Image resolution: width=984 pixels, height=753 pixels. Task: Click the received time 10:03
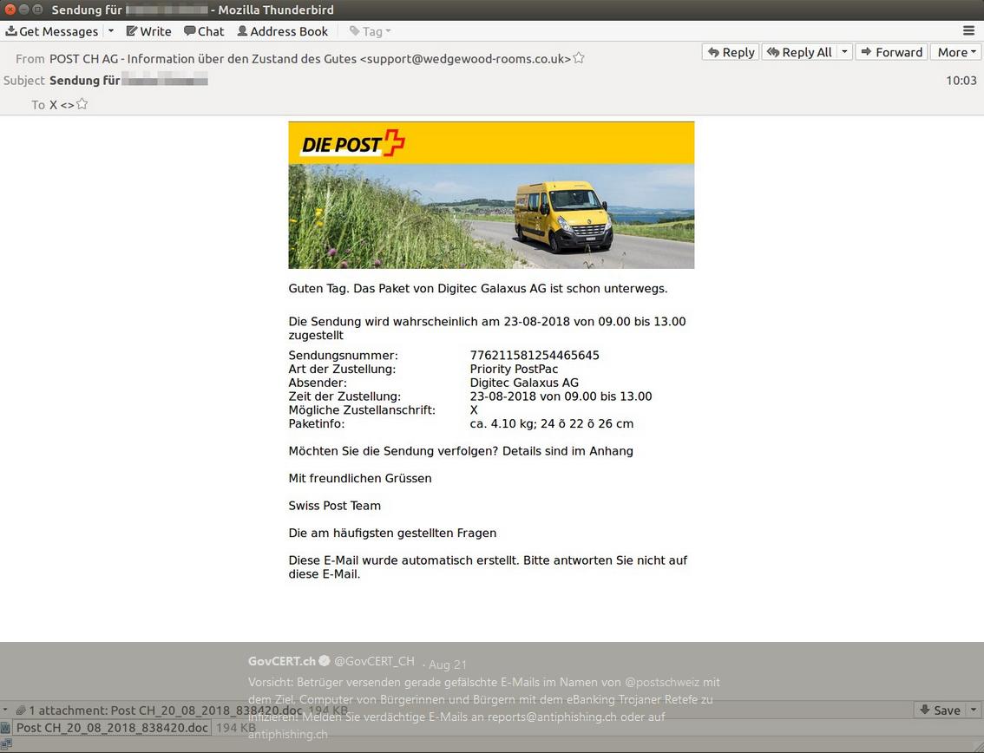pos(961,81)
